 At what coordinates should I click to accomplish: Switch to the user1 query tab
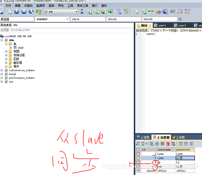point(163,25)
